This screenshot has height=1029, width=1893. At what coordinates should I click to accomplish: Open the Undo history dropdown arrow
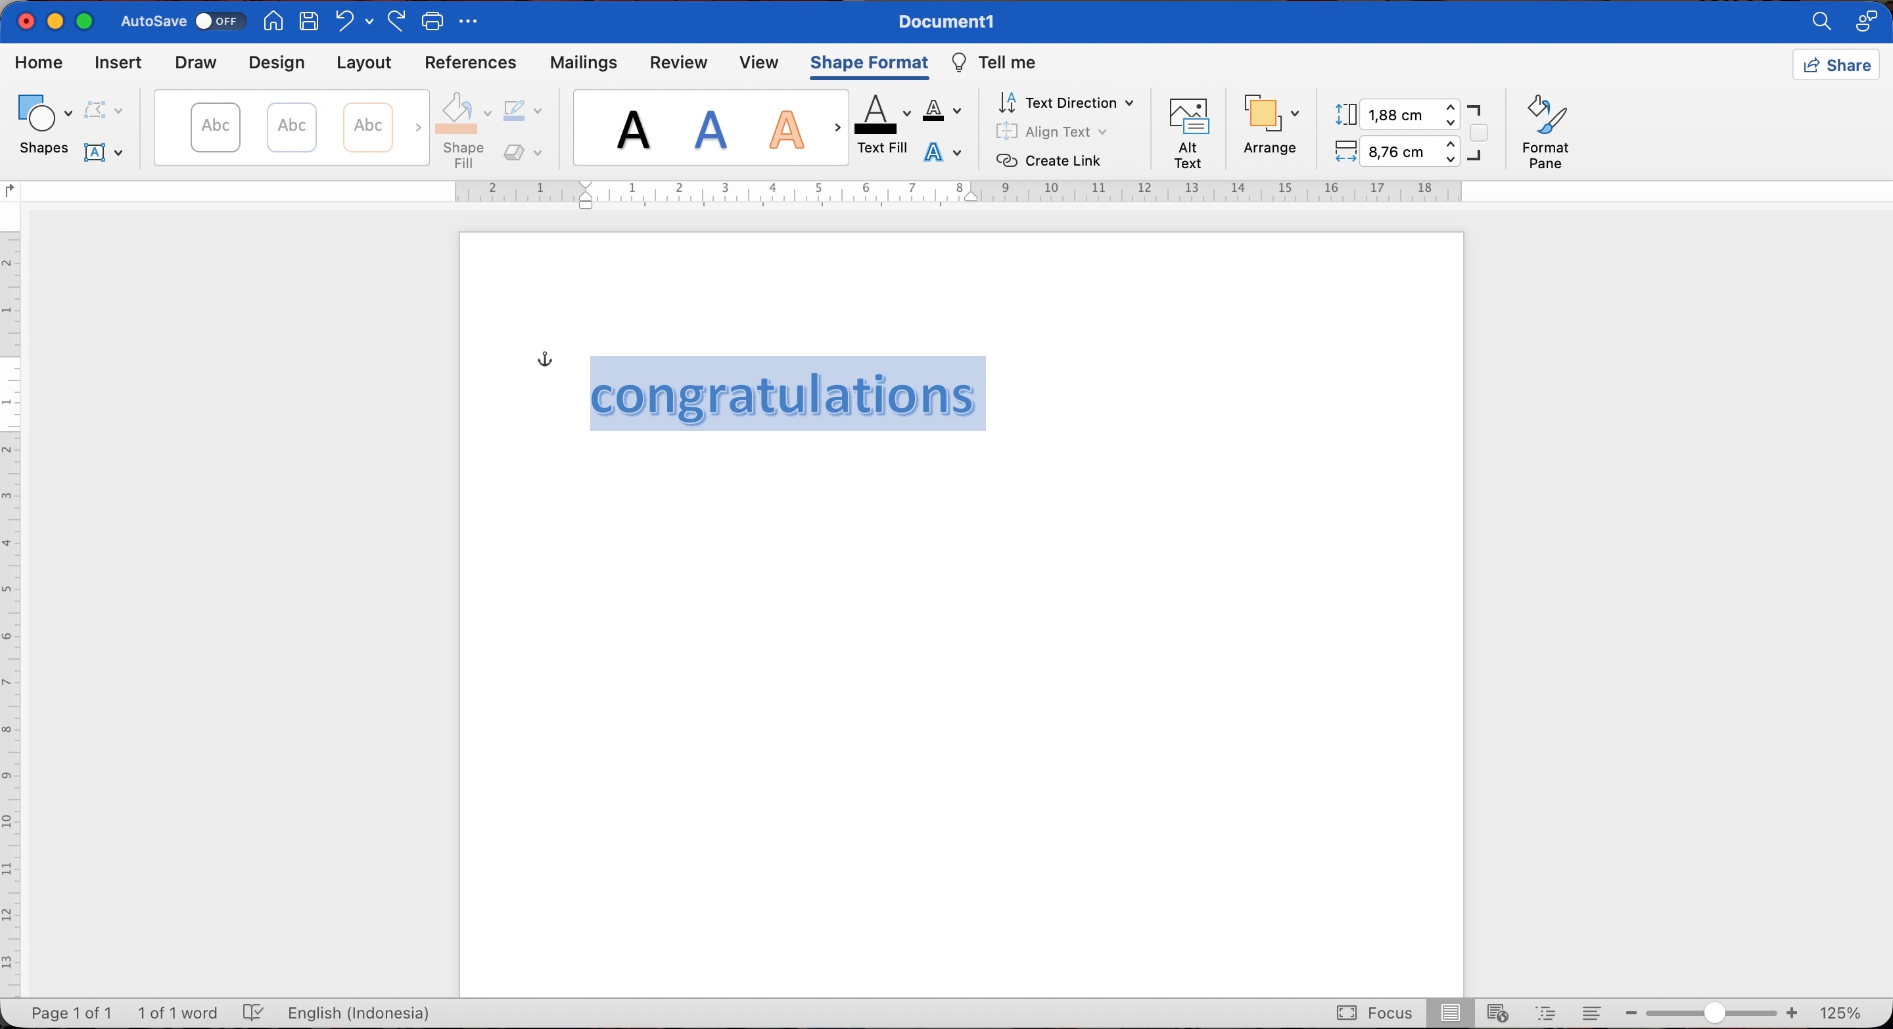click(369, 21)
